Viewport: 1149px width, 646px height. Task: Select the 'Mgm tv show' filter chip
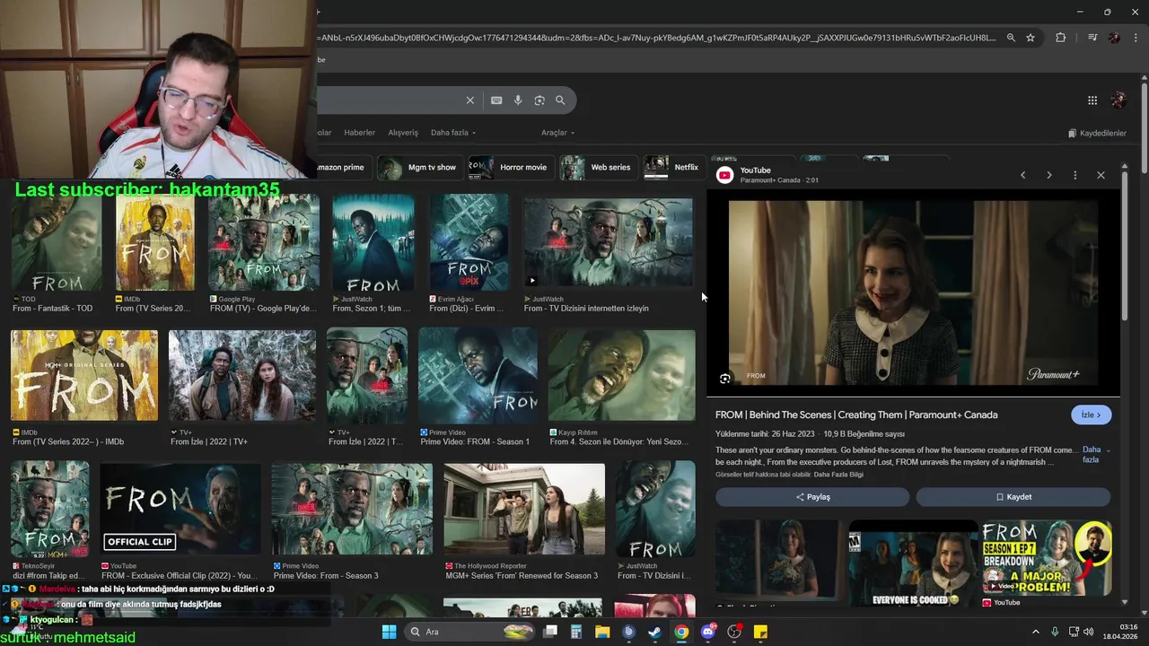[x=419, y=167]
